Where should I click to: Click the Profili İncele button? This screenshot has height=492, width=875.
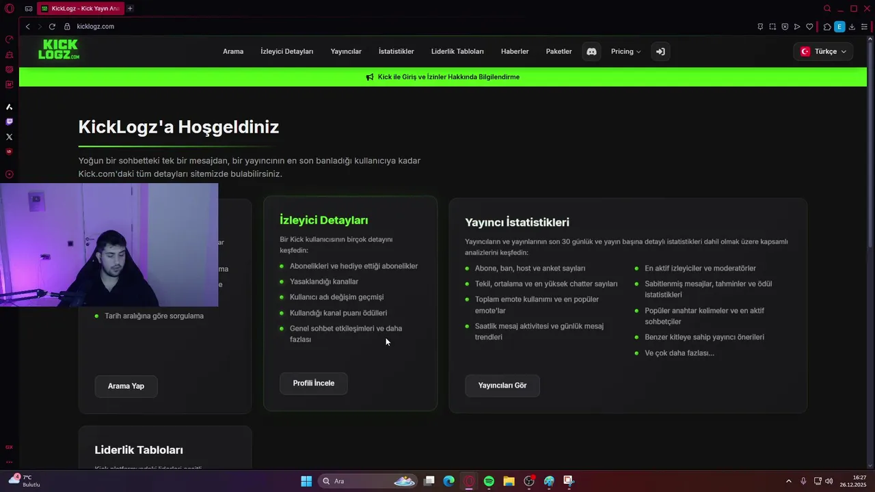(x=314, y=383)
